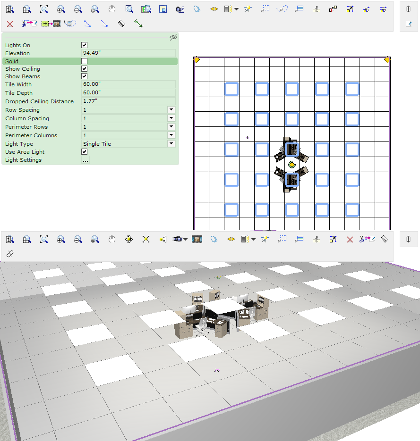
Task: Select the orbit rotate tool in 3D toolbar
Action: pos(129,239)
